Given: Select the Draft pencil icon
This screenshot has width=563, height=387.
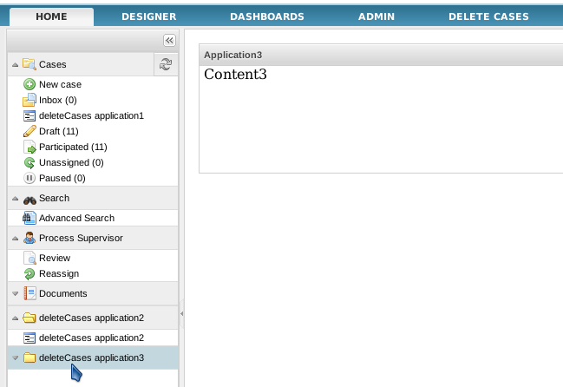Looking at the screenshot, I should [29, 131].
